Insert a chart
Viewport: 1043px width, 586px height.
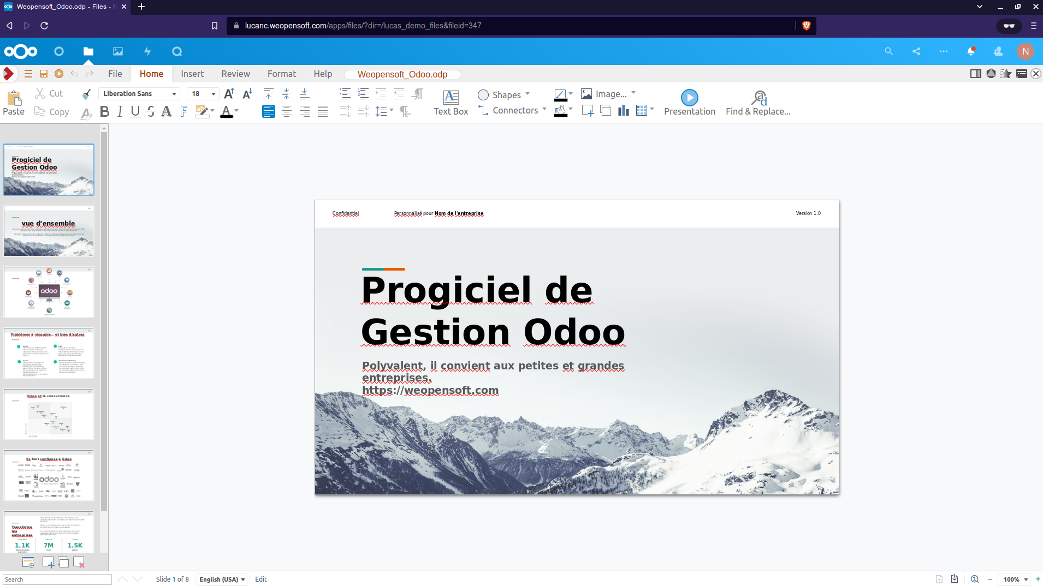624,111
